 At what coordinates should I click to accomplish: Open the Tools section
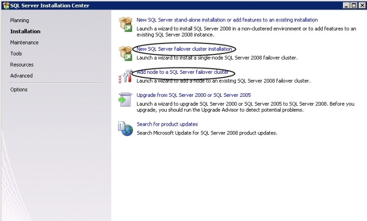[x=16, y=53]
